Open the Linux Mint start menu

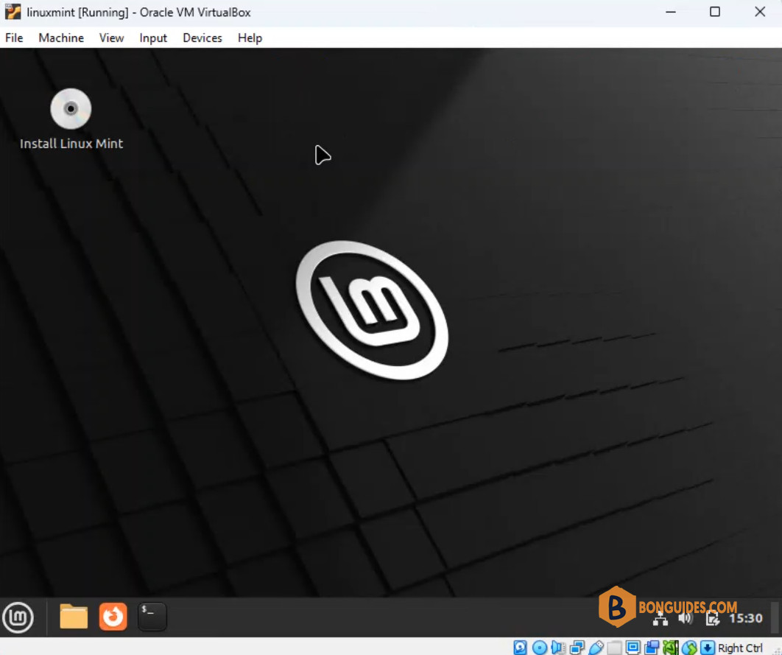point(18,617)
